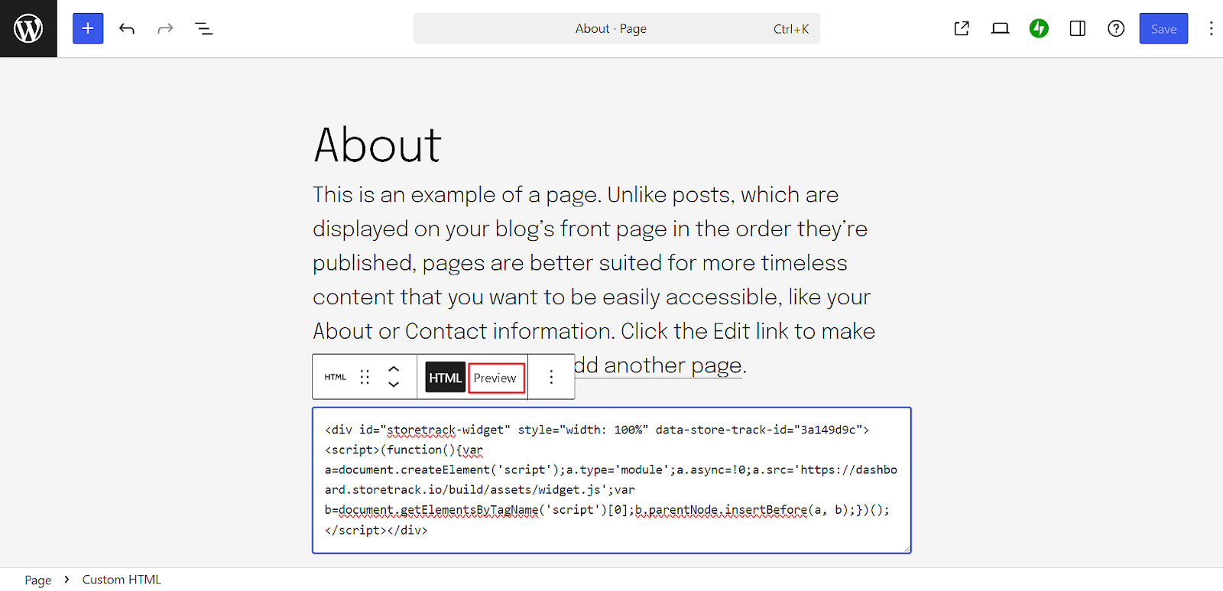Click the 'add another page' link text
Screen dimensions: 1223x591
pos(658,365)
